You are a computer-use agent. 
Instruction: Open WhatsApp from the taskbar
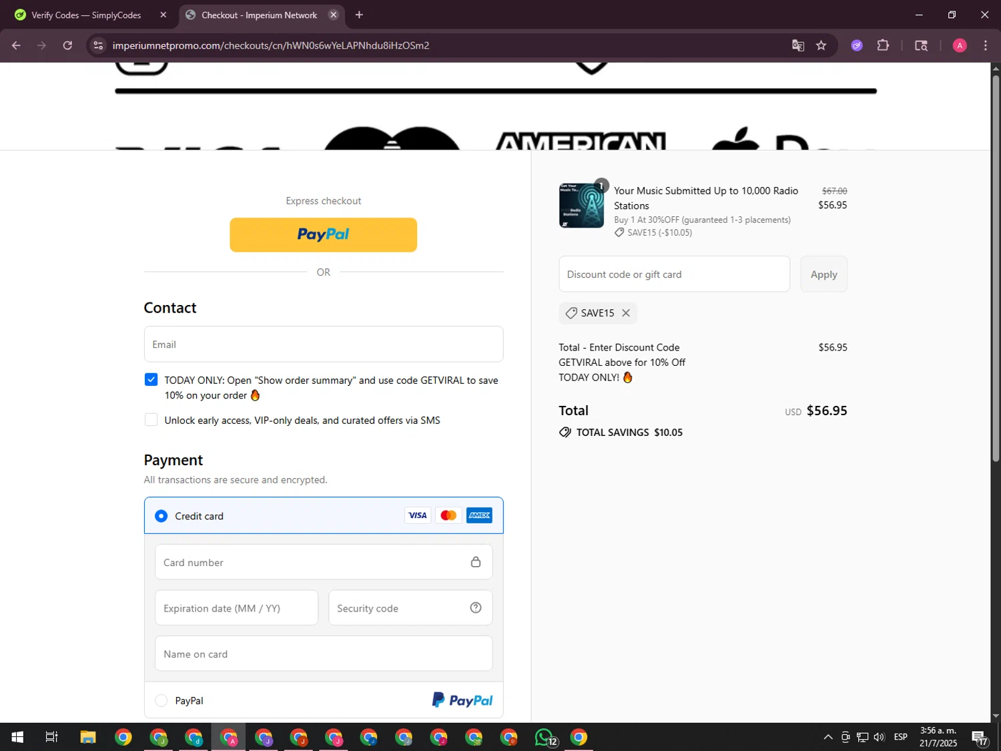coord(545,737)
